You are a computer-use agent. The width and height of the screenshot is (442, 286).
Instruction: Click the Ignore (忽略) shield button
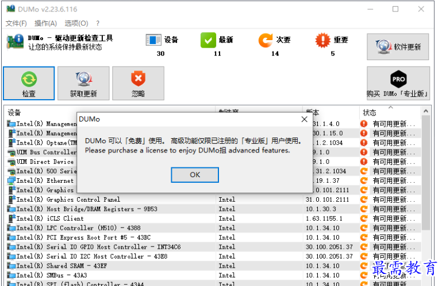click(138, 83)
